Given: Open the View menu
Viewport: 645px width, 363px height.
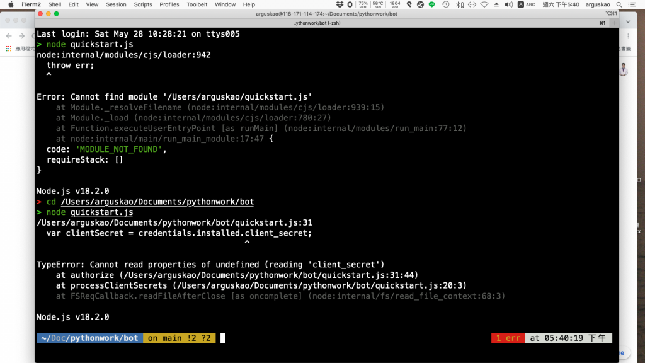Looking at the screenshot, I should click(92, 4).
